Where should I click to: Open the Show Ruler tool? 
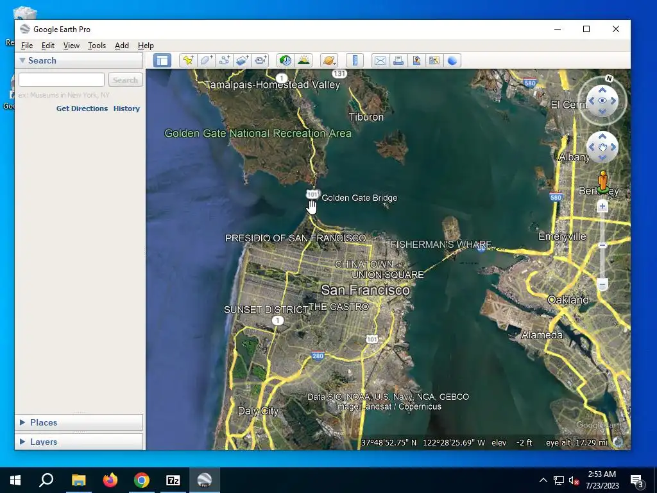coord(355,60)
